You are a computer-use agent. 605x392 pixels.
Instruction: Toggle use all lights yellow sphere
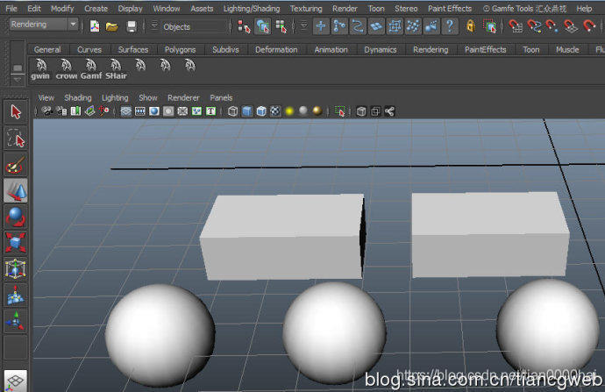(289, 111)
